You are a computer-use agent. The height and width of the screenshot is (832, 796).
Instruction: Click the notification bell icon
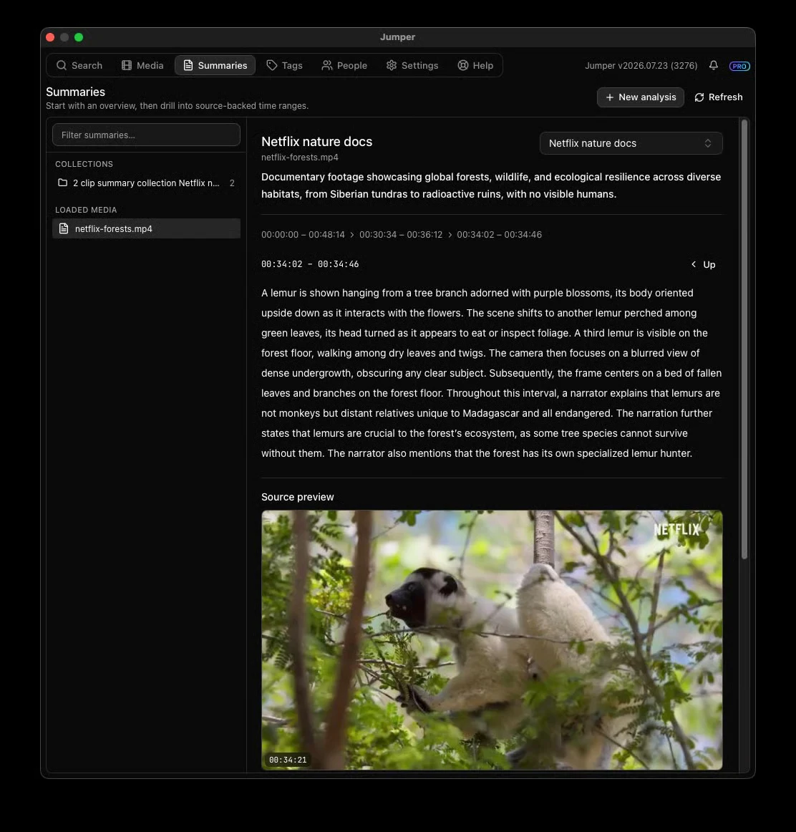(x=713, y=65)
